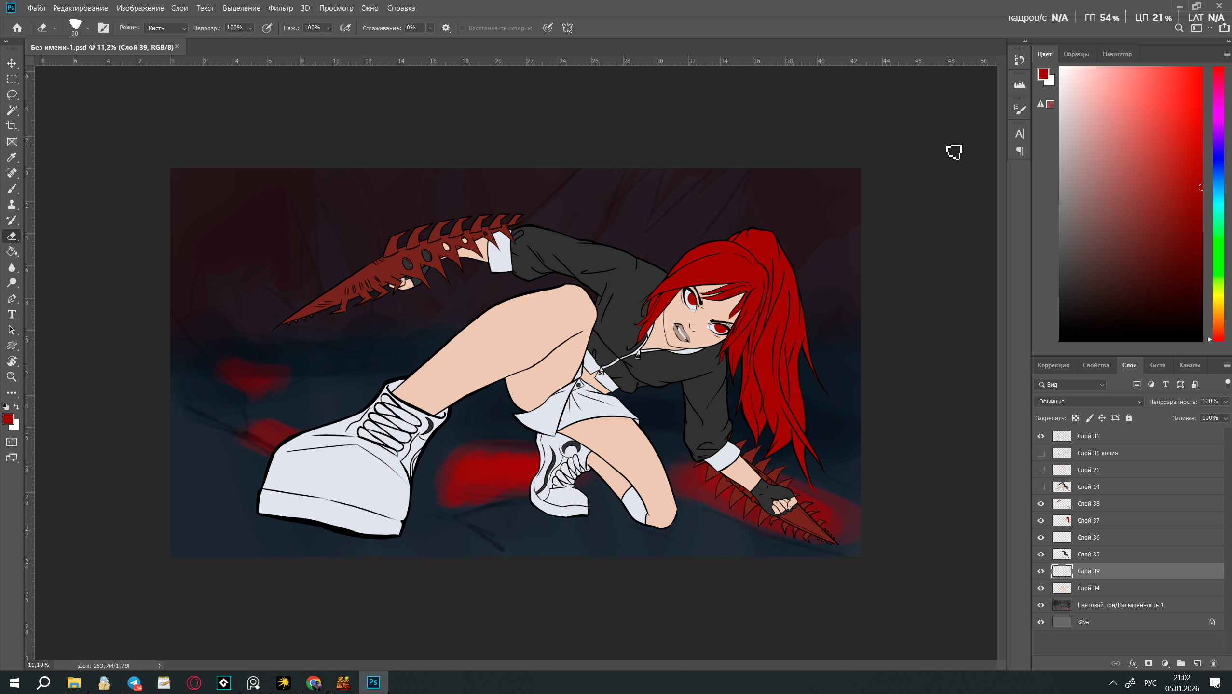Screen dimensions: 1232x694
Task: Open the Фильтр menu
Action: (280, 8)
